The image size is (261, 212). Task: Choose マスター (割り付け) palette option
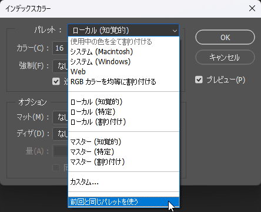coord(123,162)
